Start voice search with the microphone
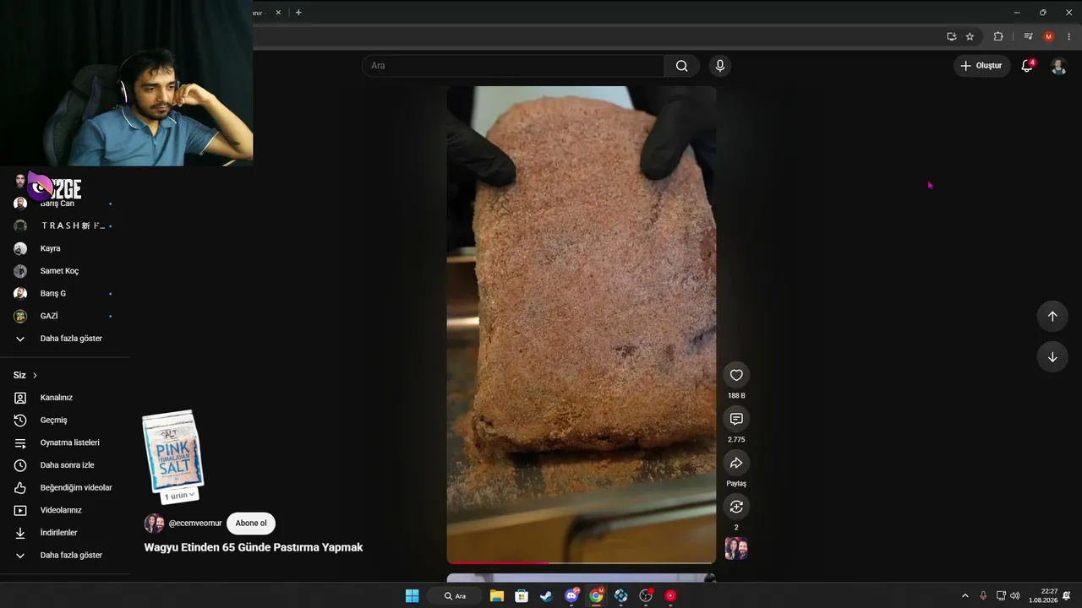Viewport: 1082px width, 608px height. click(x=720, y=66)
